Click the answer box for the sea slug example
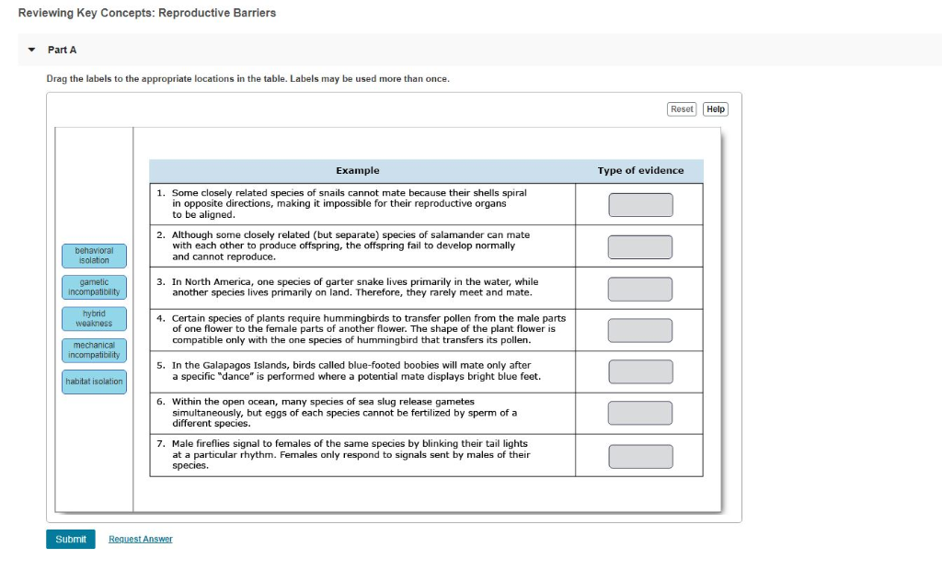942x570 pixels. coord(639,413)
